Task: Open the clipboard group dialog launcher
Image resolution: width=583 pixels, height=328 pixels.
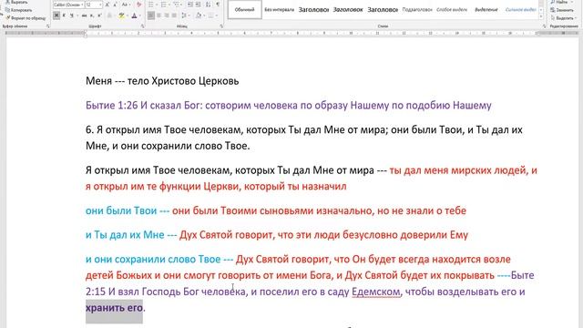Action: tap(48, 26)
